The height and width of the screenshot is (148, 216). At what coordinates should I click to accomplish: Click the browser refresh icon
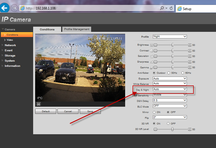coord(171,8)
